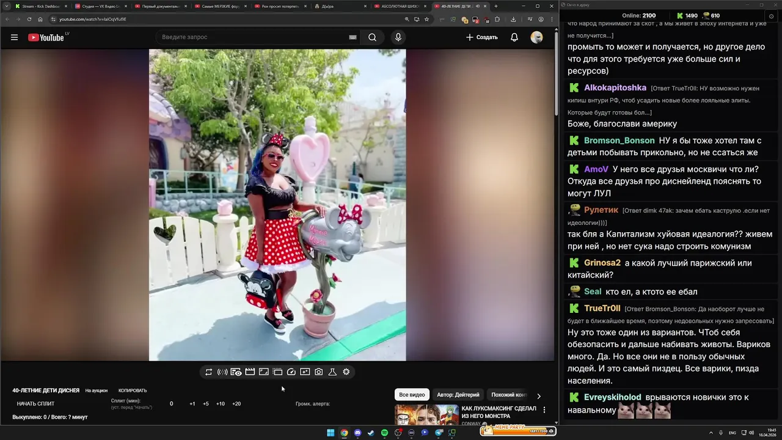The height and width of the screenshot is (440, 782).
Task: Expand filter chips with right chevron
Action: click(x=539, y=395)
